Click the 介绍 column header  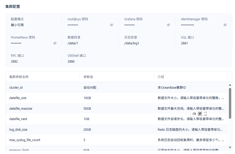161,77
